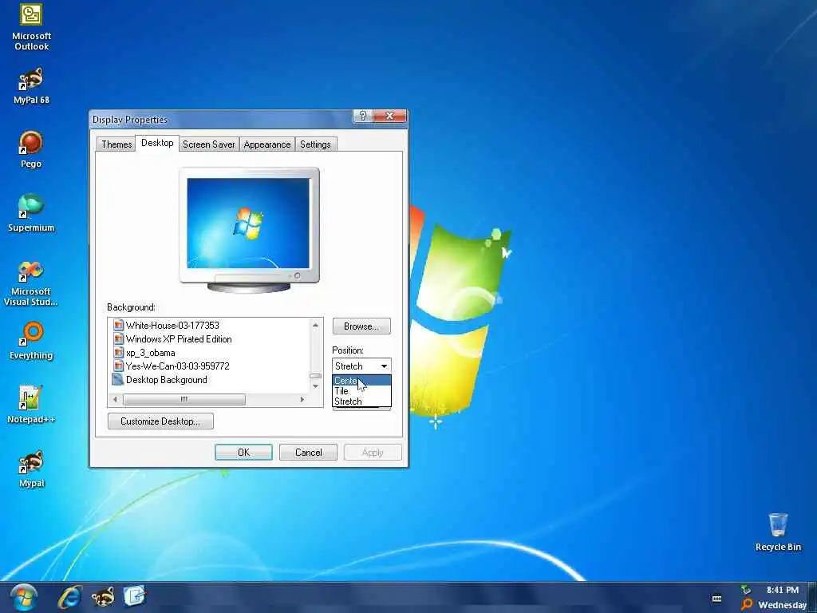The image size is (817, 613).
Task: Select the Everything search desktop shortcut
Action: pyautogui.click(x=31, y=342)
